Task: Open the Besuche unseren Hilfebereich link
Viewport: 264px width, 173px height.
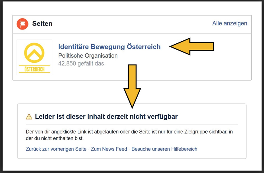Action: 164,149
